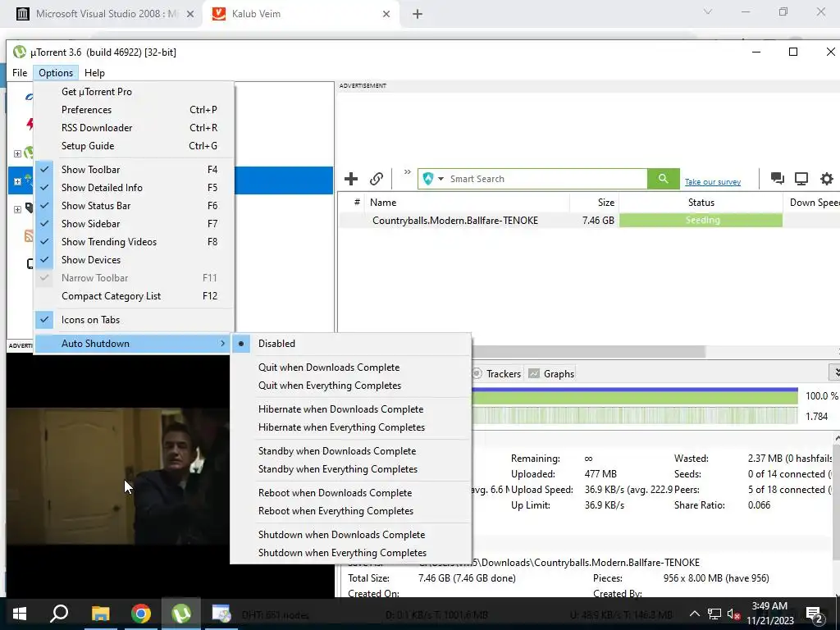Select Hibernate when Everything Completes
The height and width of the screenshot is (630, 840).
(351, 427)
